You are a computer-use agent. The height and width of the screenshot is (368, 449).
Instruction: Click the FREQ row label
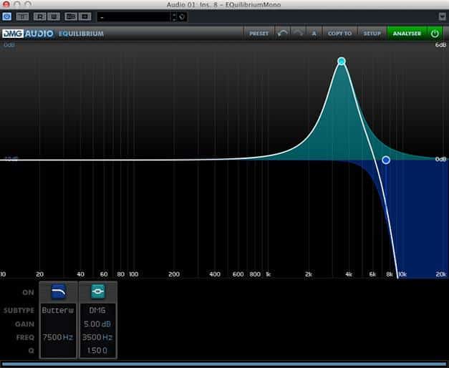pos(25,337)
